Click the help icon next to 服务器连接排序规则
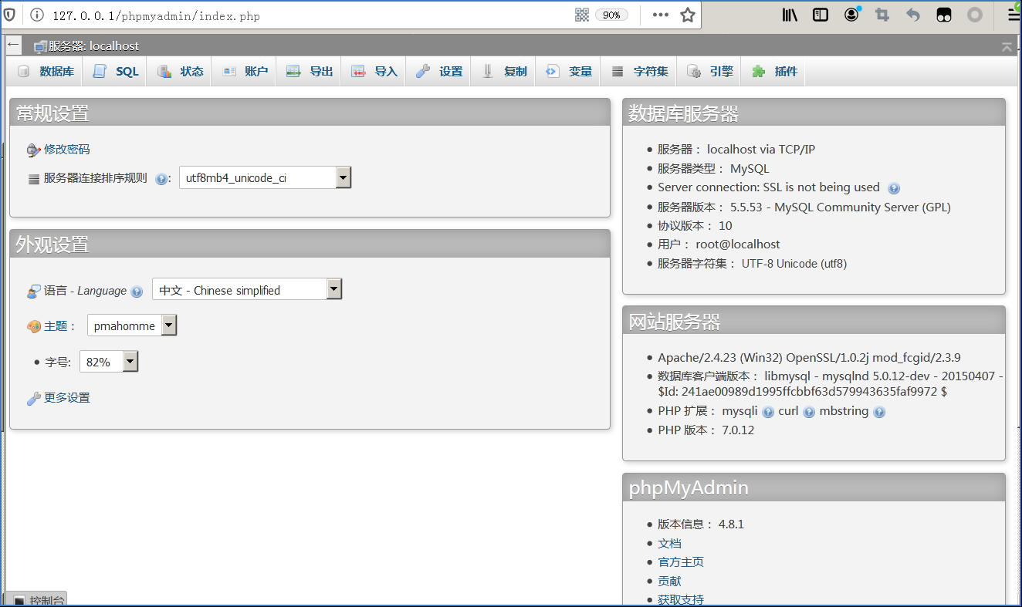This screenshot has height=607, width=1022. pos(161,179)
